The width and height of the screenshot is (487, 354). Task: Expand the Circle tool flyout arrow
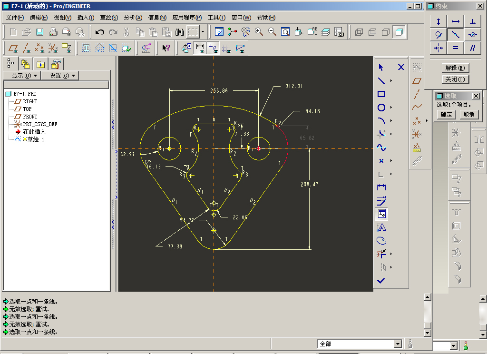point(391,108)
